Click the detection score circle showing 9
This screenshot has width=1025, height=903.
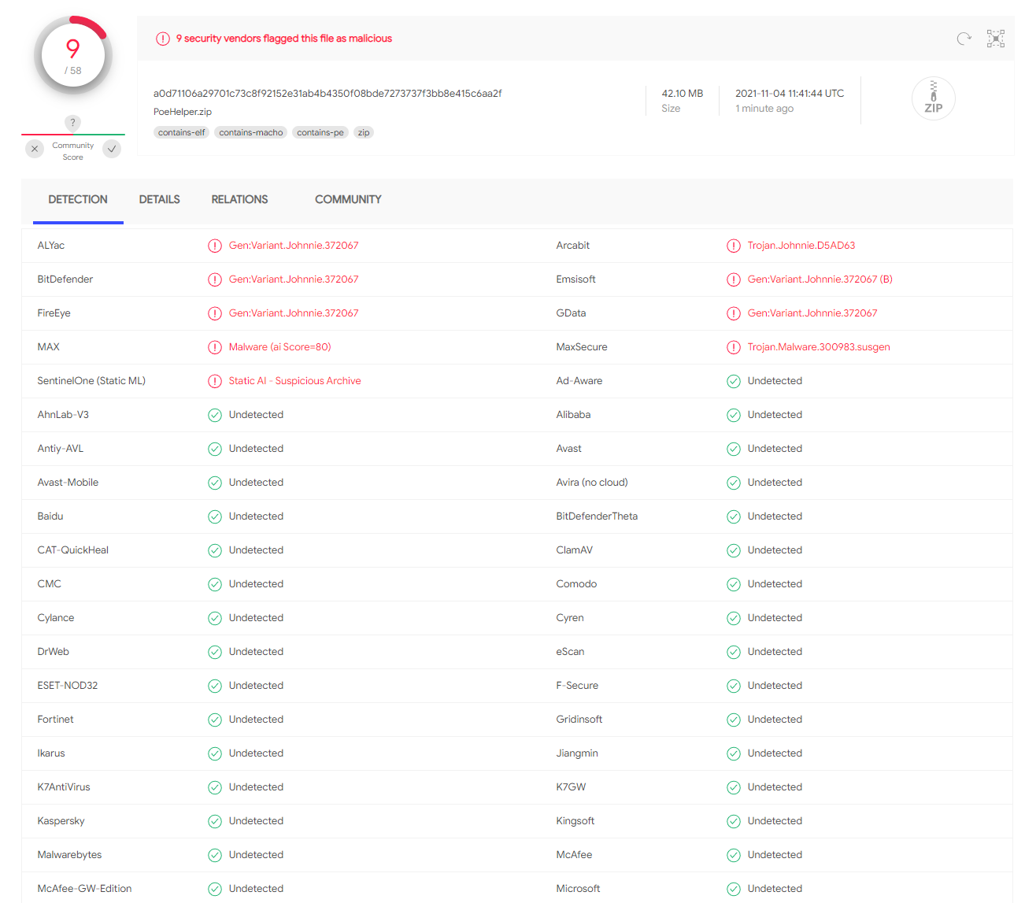72,56
